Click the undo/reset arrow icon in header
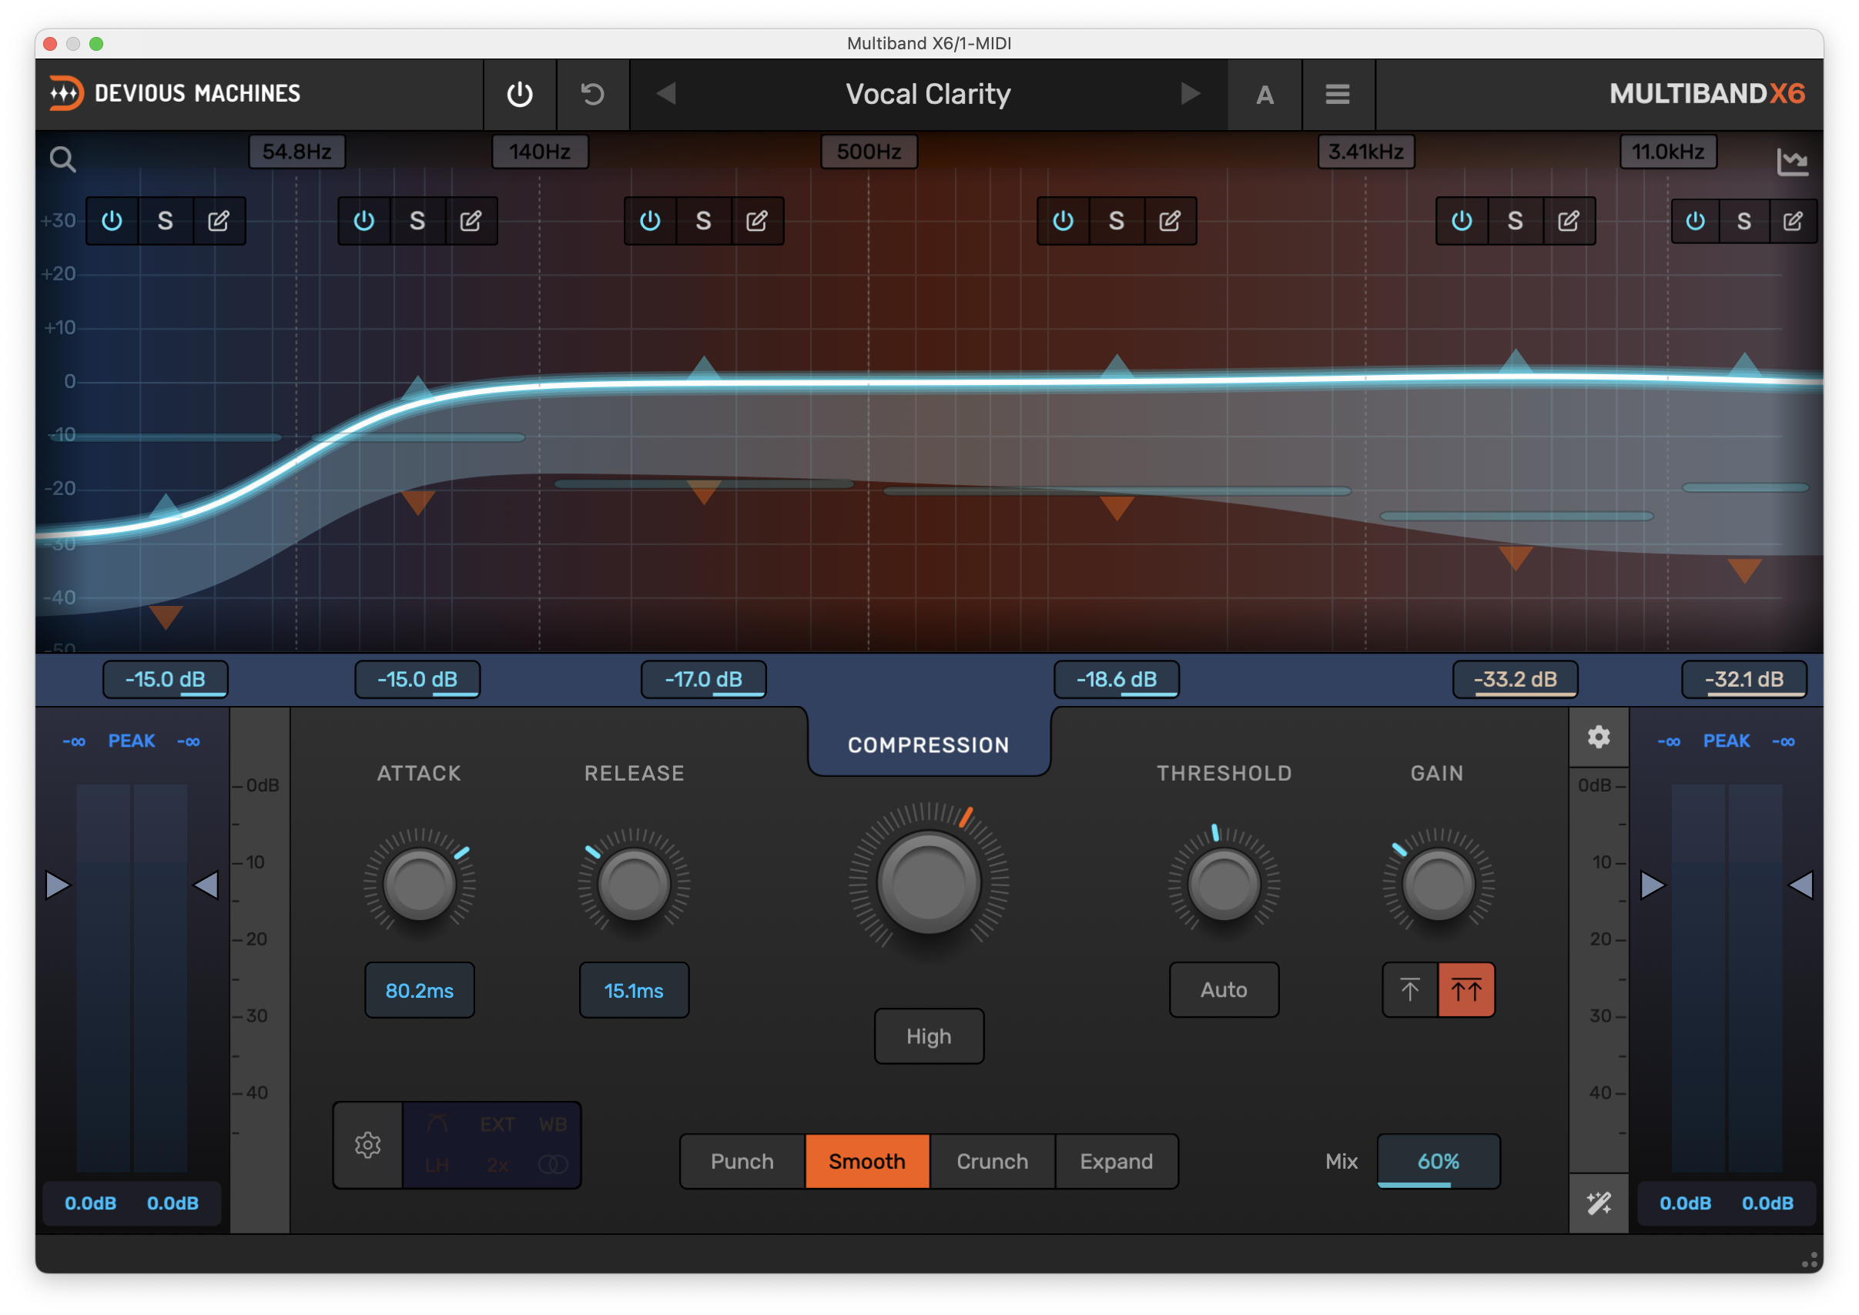Image resolution: width=1859 pixels, height=1315 pixels. coord(592,94)
